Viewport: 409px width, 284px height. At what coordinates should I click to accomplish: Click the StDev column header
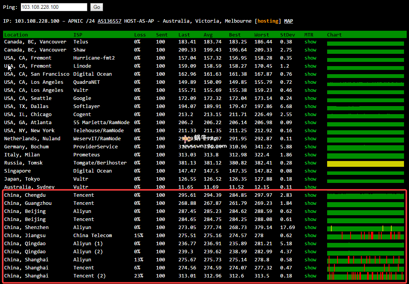coord(288,35)
